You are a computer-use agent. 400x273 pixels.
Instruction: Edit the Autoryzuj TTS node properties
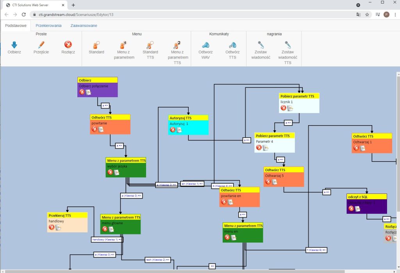click(179, 130)
